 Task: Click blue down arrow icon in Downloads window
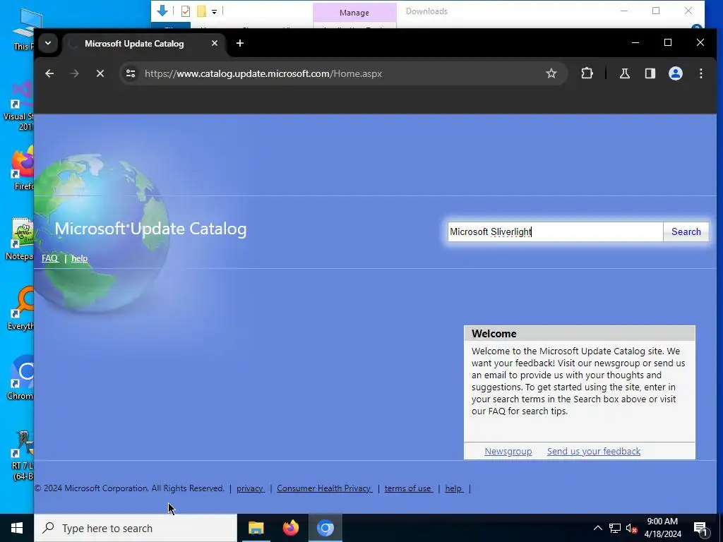(x=162, y=11)
